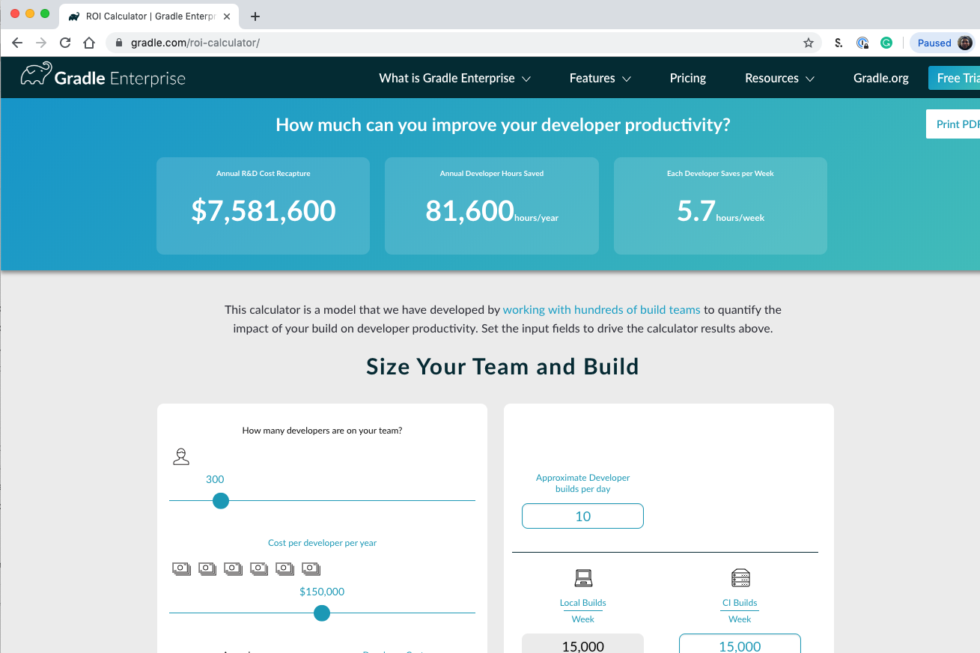Click the Local Builds 15,000 field

coord(582,645)
